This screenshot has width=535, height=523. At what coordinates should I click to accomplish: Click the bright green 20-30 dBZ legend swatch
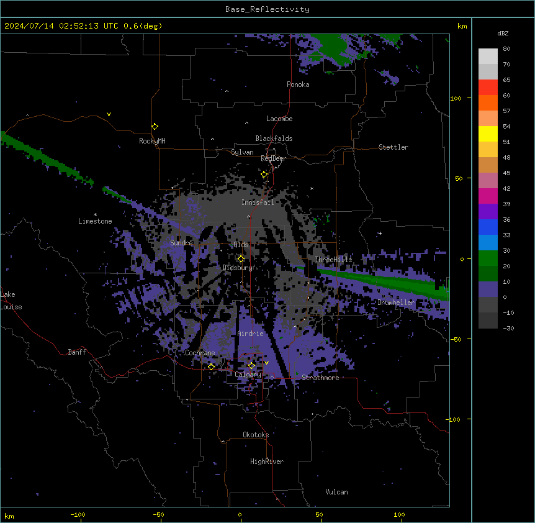(488, 258)
